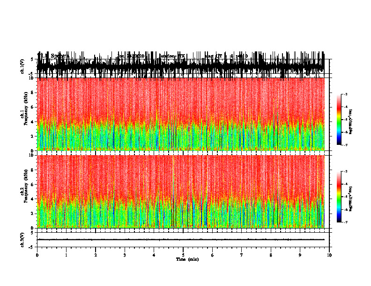Click inside the ch.2 spectrogram panel
The image size is (371, 286).
(181, 192)
